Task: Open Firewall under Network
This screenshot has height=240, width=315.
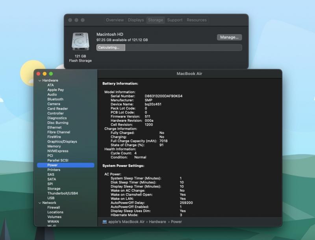Action: pyautogui.click(x=54, y=208)
